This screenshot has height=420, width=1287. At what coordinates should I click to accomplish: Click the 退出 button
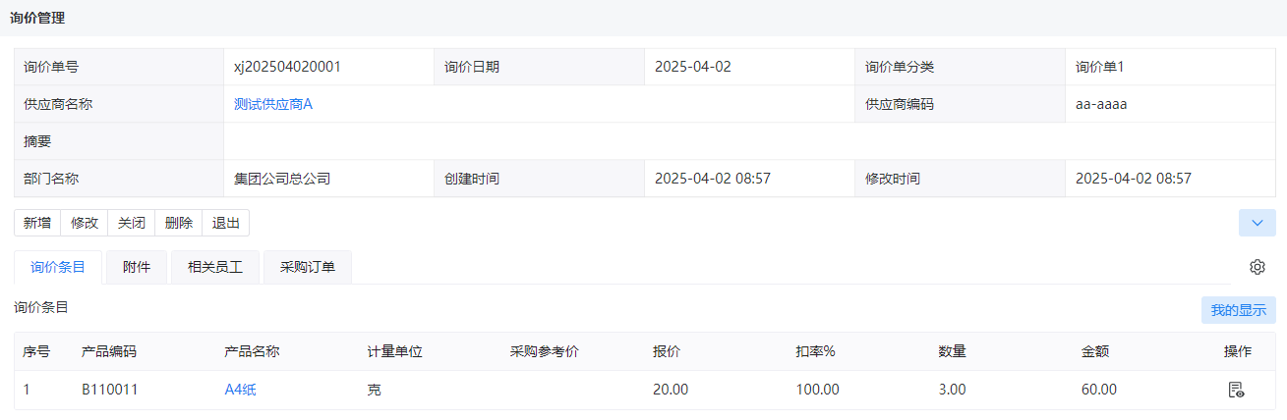226,223
